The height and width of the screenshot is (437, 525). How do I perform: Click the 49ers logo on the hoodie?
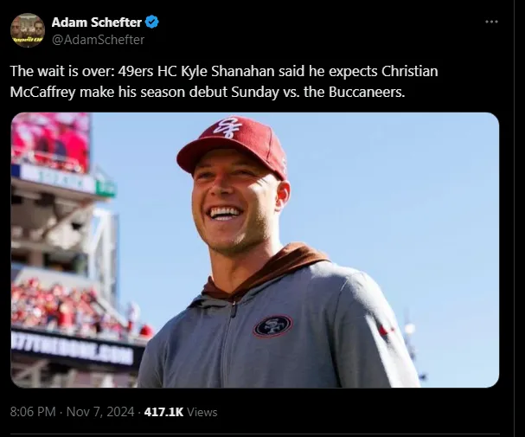272,325
